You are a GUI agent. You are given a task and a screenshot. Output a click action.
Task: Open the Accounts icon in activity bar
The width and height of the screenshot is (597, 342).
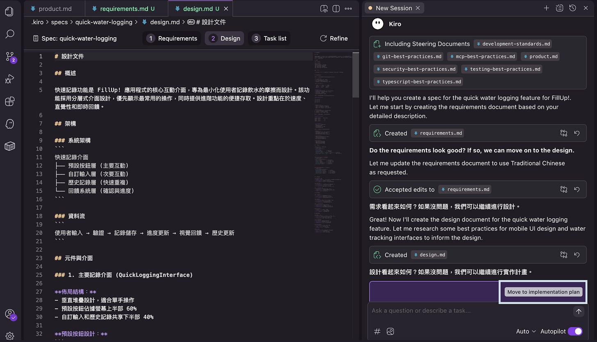click(10, 314)
